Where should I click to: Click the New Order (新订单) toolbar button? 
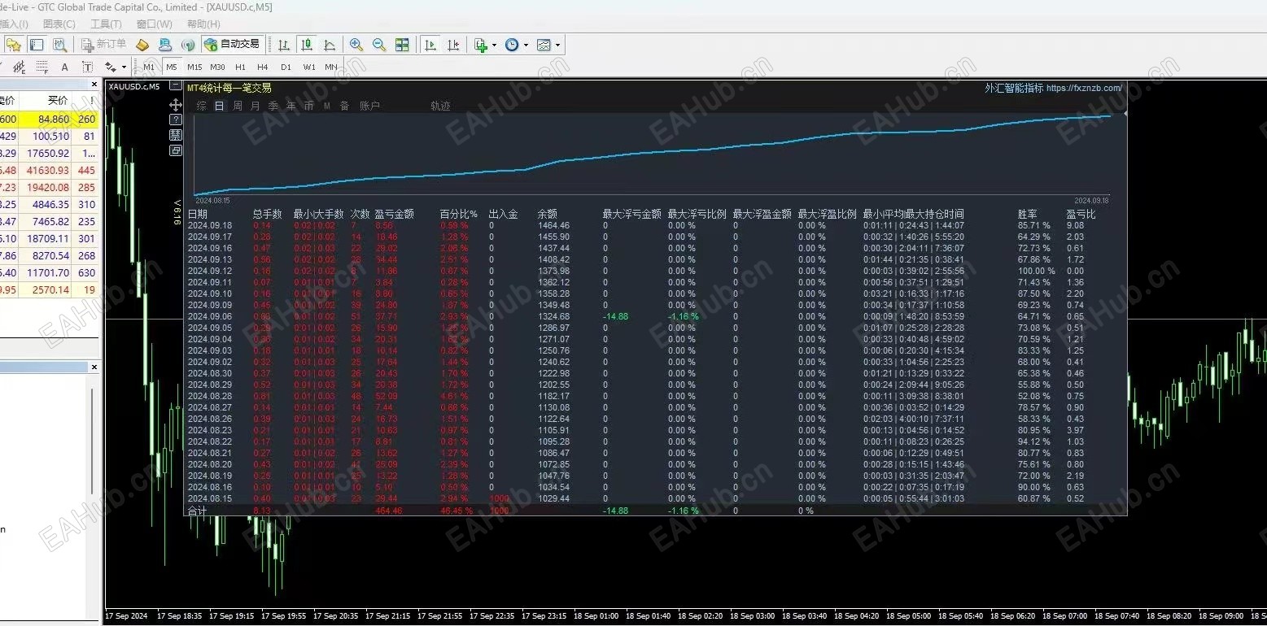tap(104, 45)
